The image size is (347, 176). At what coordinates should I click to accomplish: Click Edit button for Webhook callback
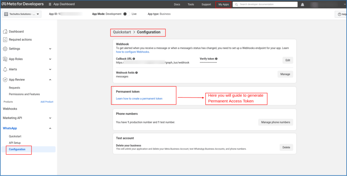click(288, 60)
